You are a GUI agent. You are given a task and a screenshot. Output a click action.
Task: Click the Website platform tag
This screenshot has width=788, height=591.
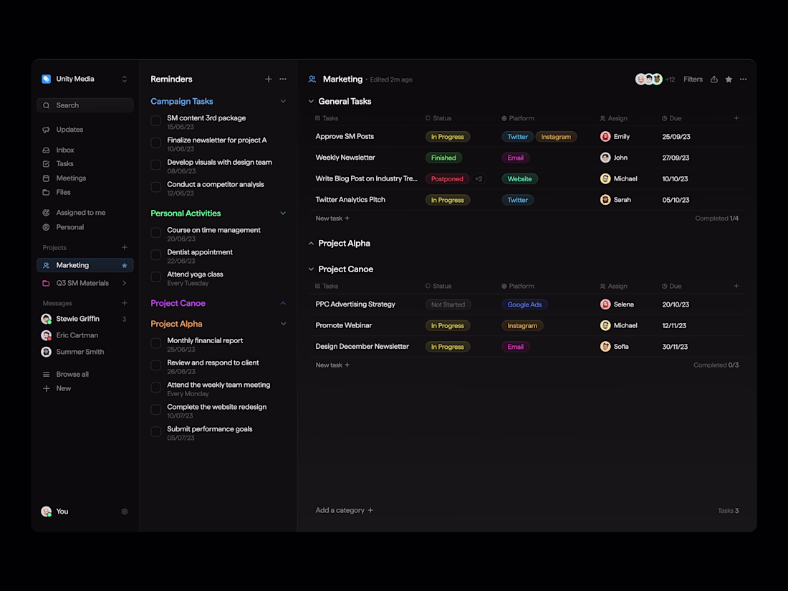(519, 179)
